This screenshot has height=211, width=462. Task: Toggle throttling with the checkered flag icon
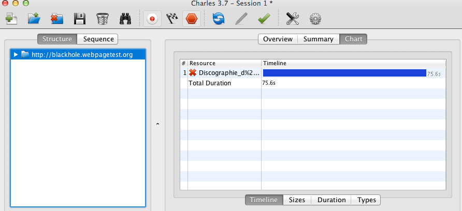[x=172, y=19]
